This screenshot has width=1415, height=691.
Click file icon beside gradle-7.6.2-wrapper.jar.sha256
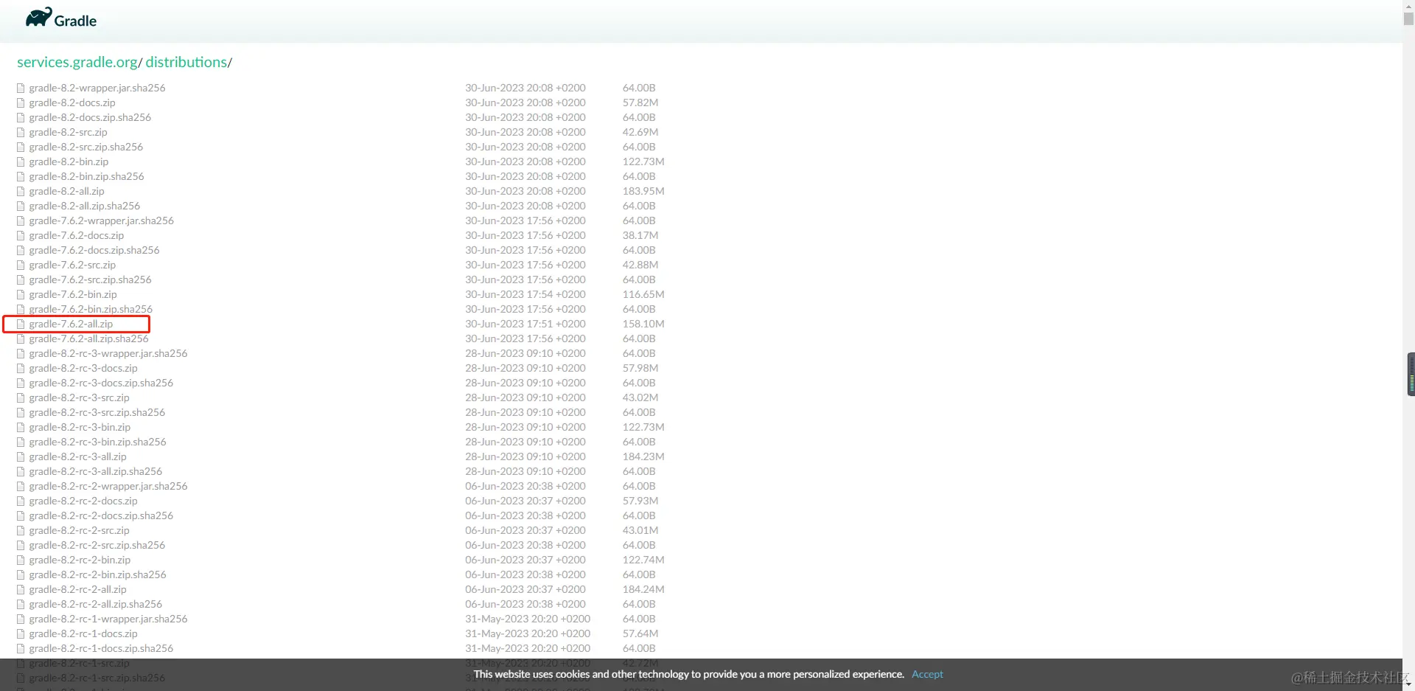pyautogui.click(x=21, y=221)
